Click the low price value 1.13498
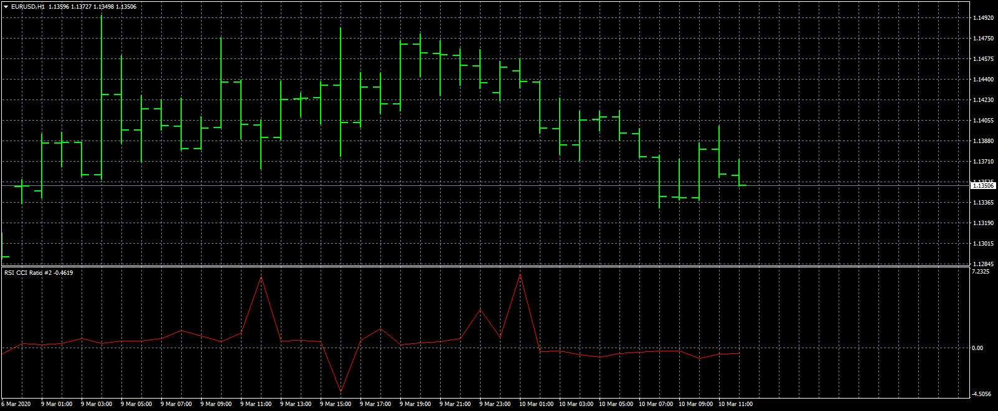The height and width of the screenshot is (411, 998). 103,6
